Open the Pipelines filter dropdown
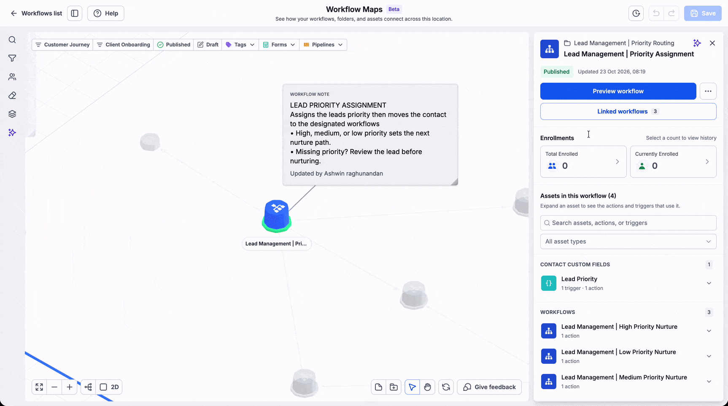The image size is (728, 406). (324, 45)
